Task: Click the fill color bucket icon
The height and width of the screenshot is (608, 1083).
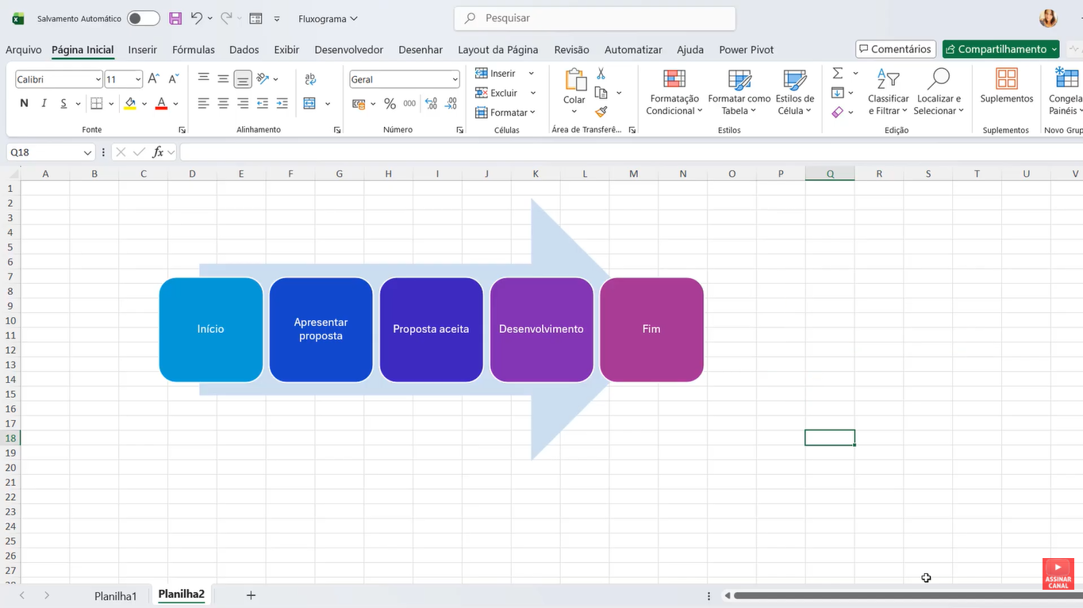Action: pyautogui.click(x=130, y=103)
